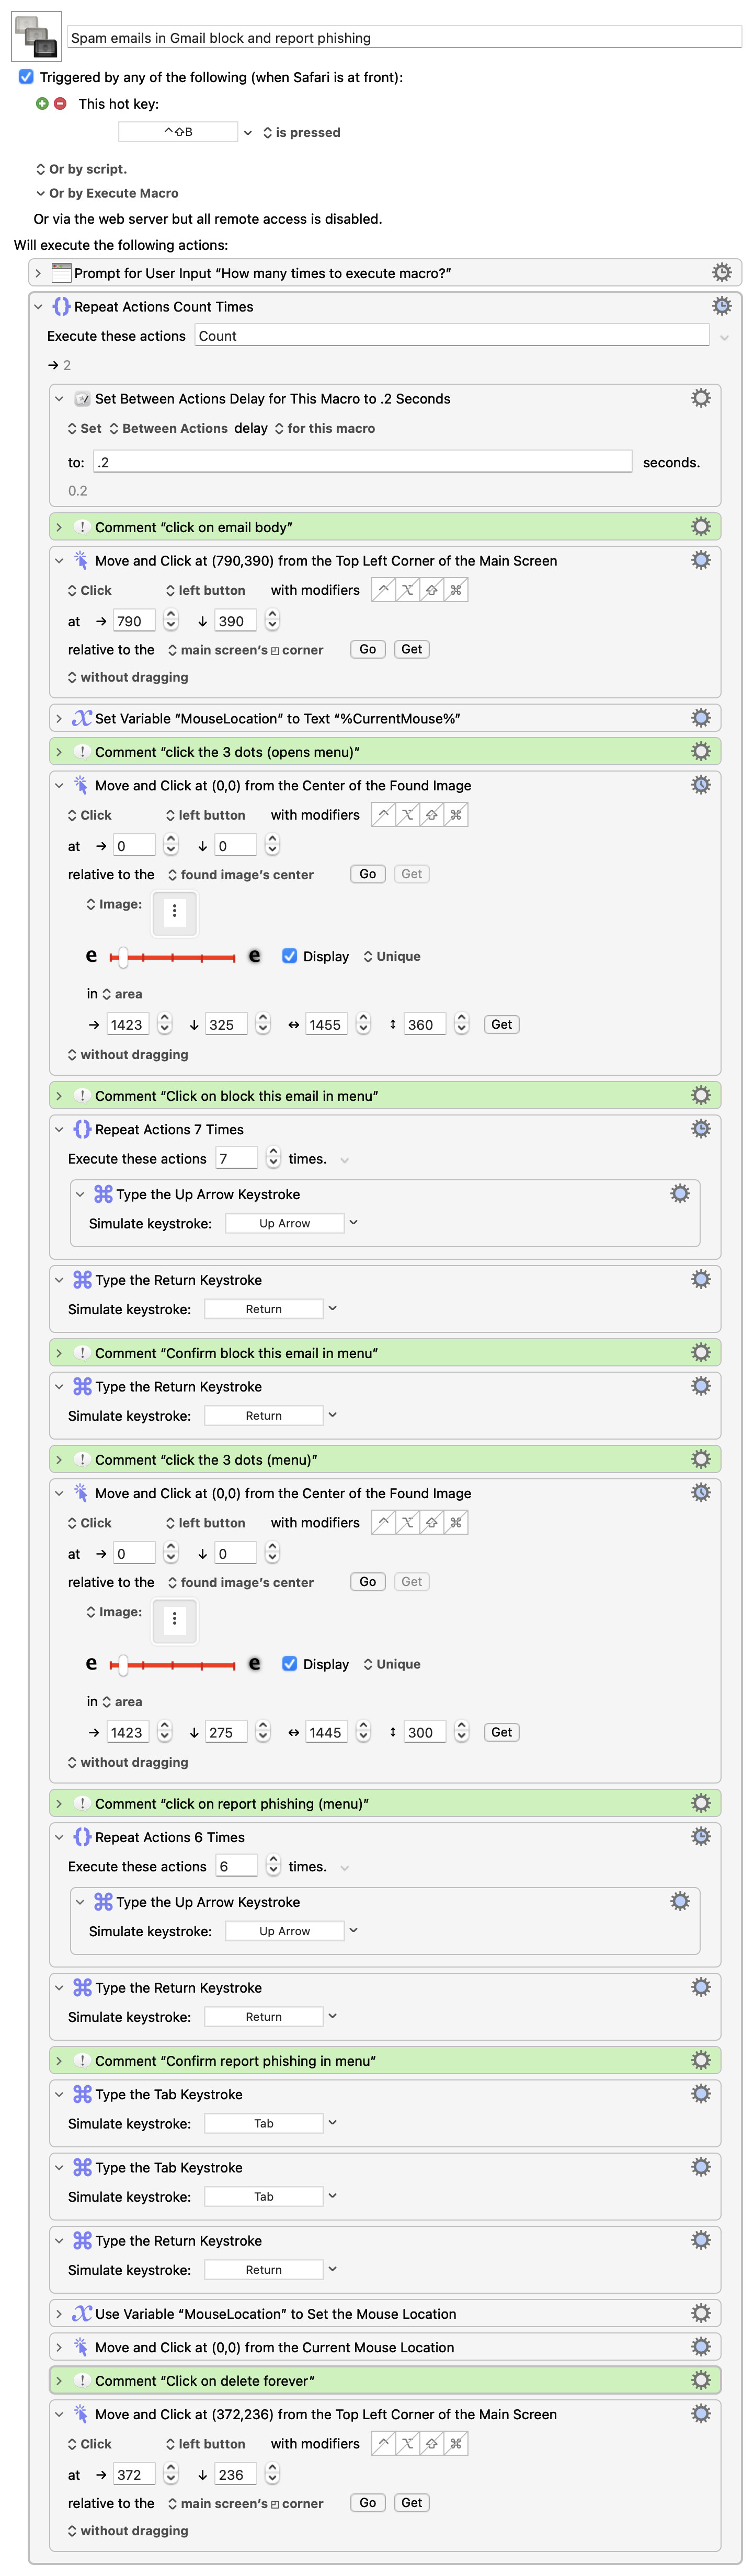Image resolution: width=754 pixels, height=2576 pixels.
Task: Toggle Display checkbox above area 1423, 275
Action: pyautogui.click(x=290, y=1664)
